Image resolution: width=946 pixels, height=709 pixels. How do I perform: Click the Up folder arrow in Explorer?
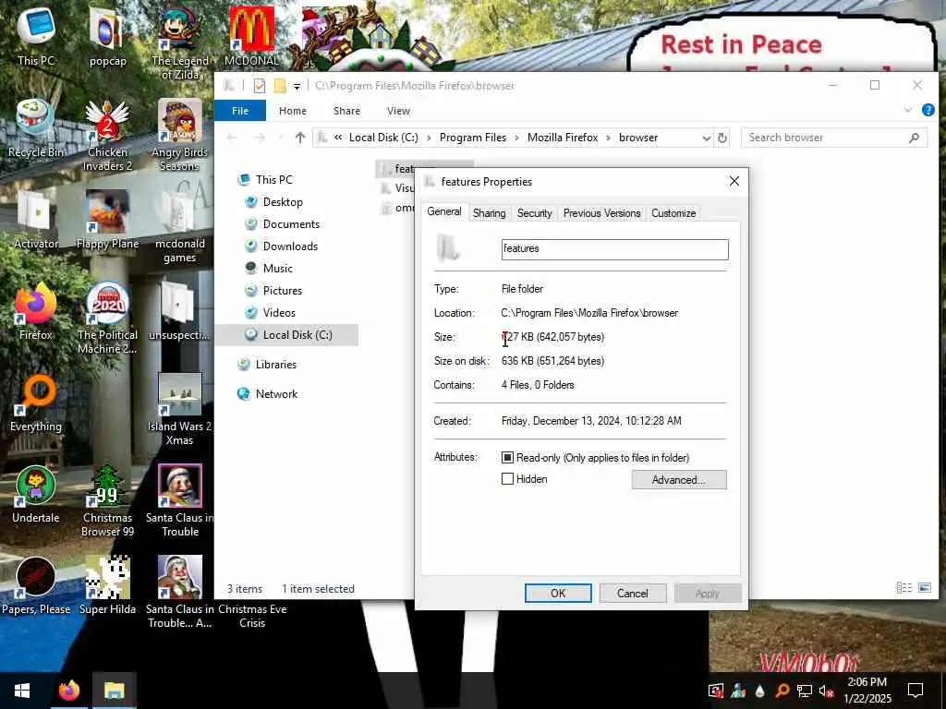coord(300,138)
